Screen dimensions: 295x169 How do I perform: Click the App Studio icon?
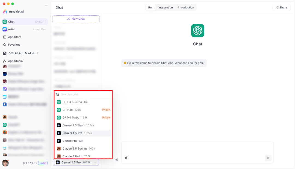point(5,61)
